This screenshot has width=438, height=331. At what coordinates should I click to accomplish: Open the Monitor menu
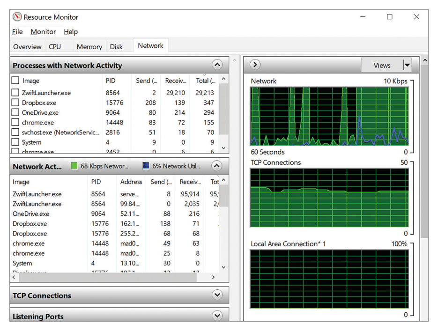43,32
